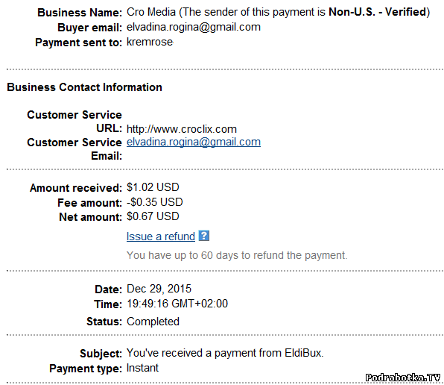The height and width of the screenshot is (385, 444).
Task: Click the Payment sent to label
Action: click(x=78, y=43)
